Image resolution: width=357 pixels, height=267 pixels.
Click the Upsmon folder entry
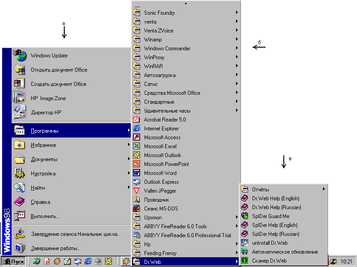[186, 217]
